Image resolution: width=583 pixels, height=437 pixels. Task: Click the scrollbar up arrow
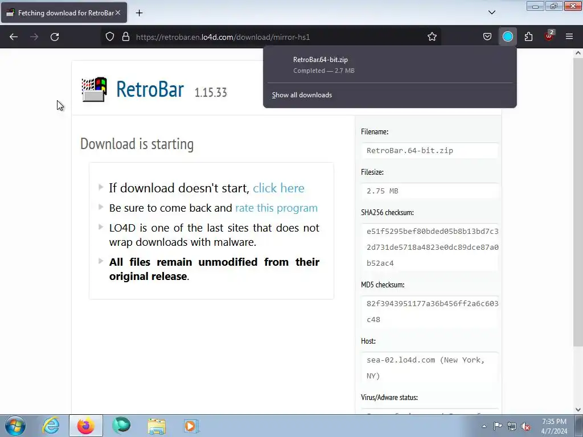click(x=578, y=53)
